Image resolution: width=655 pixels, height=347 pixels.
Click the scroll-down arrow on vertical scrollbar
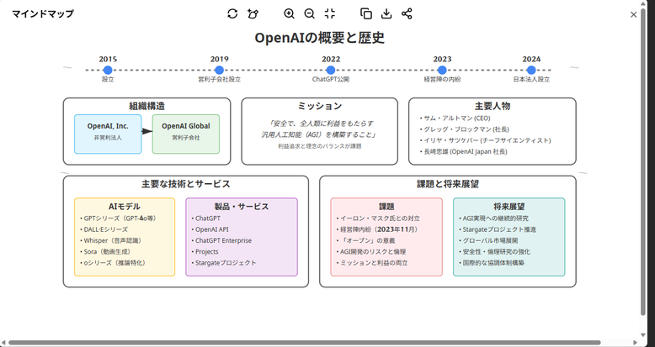(643, 335)
